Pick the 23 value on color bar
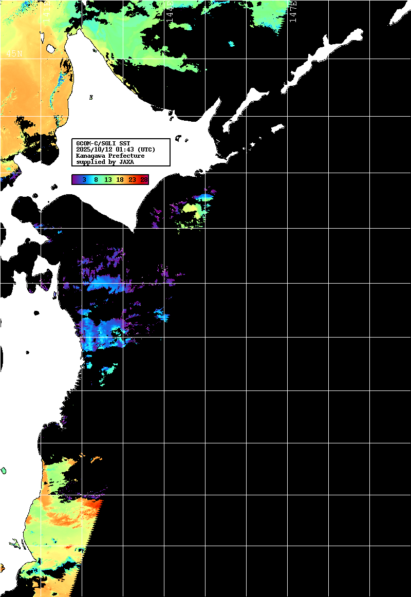This screenshot has width=411, height=597. pos(132,180)
